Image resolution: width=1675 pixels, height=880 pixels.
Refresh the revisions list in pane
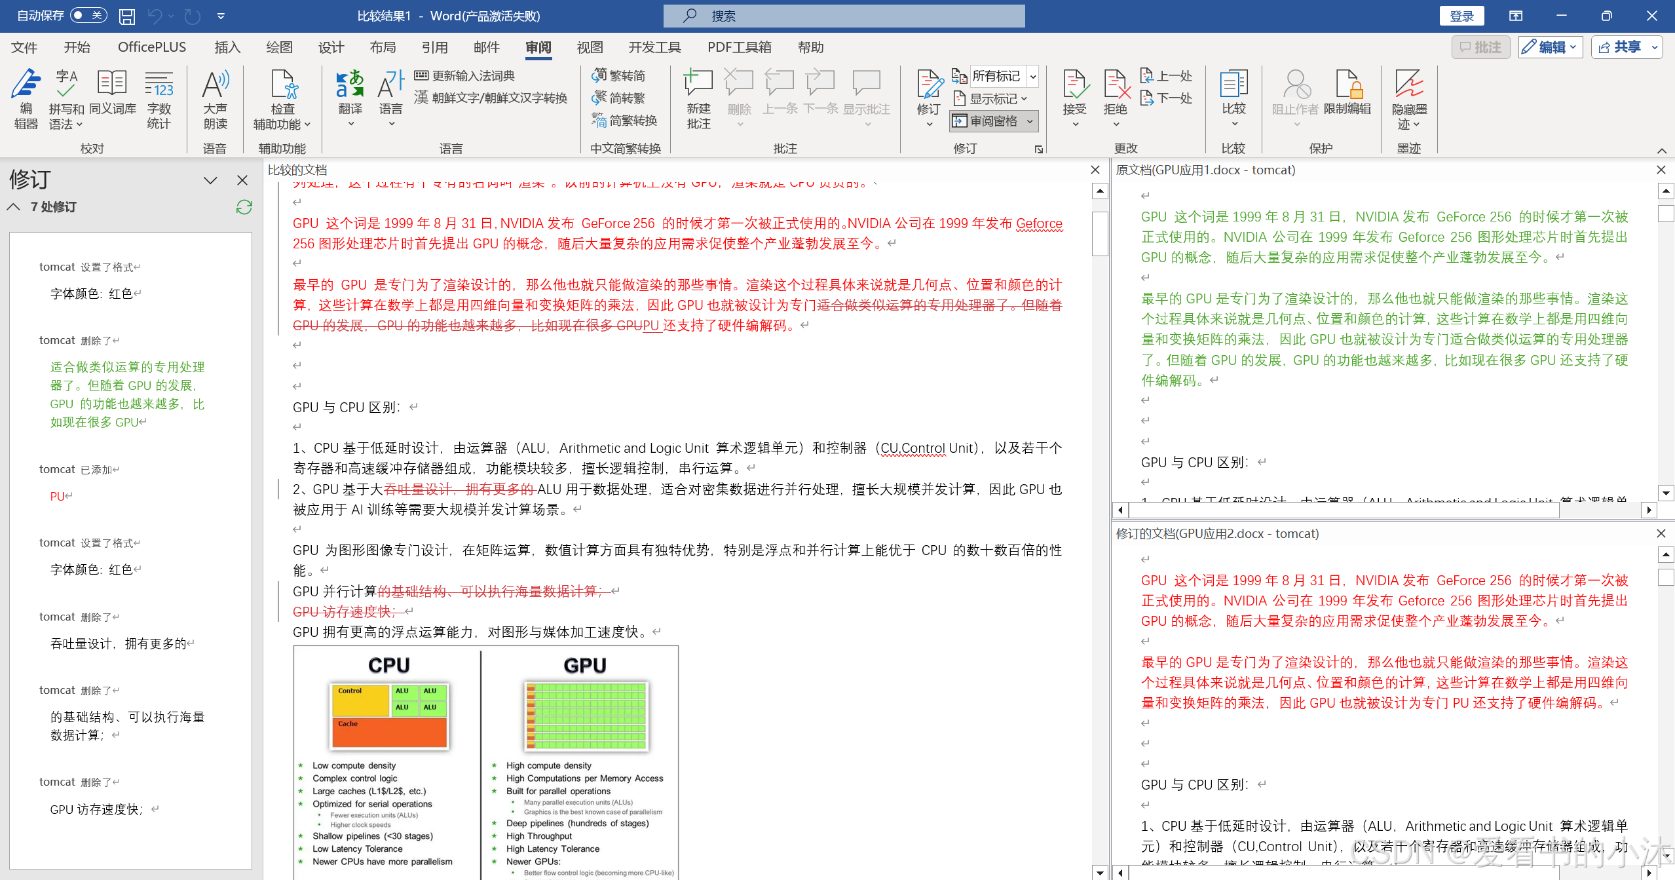244,207
